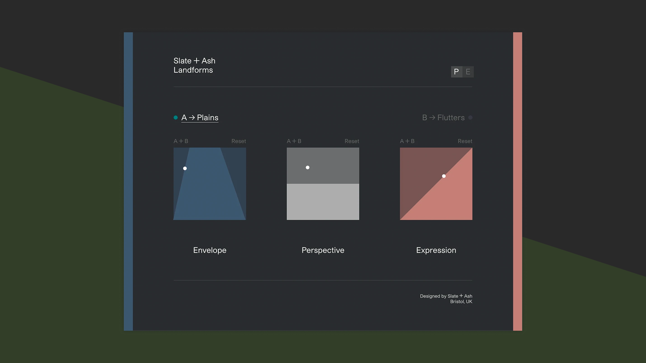Click the white handle in the Perspective pad
This screenshot has height=363, width=646.
coord(307,167)
